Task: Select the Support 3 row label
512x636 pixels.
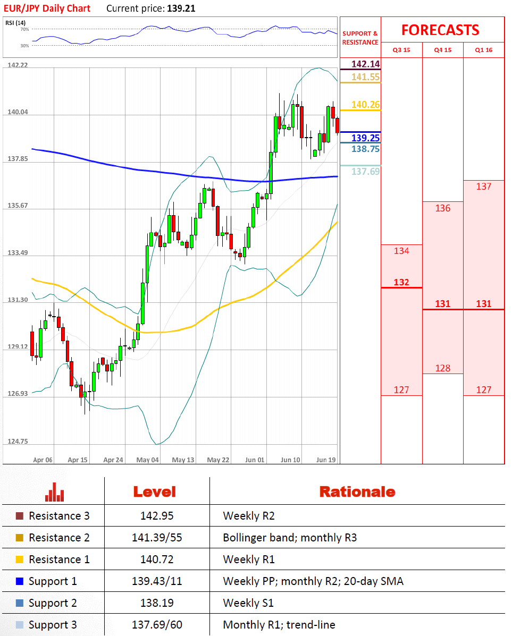Action: tap(53, 625)
